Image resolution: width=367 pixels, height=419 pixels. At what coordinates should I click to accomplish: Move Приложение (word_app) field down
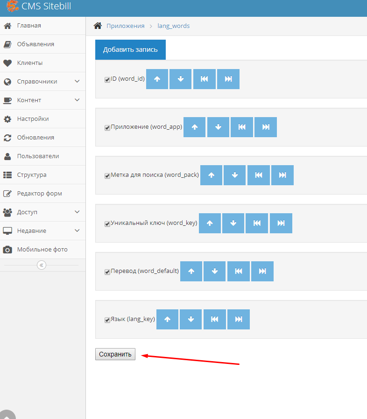point(218,127)
